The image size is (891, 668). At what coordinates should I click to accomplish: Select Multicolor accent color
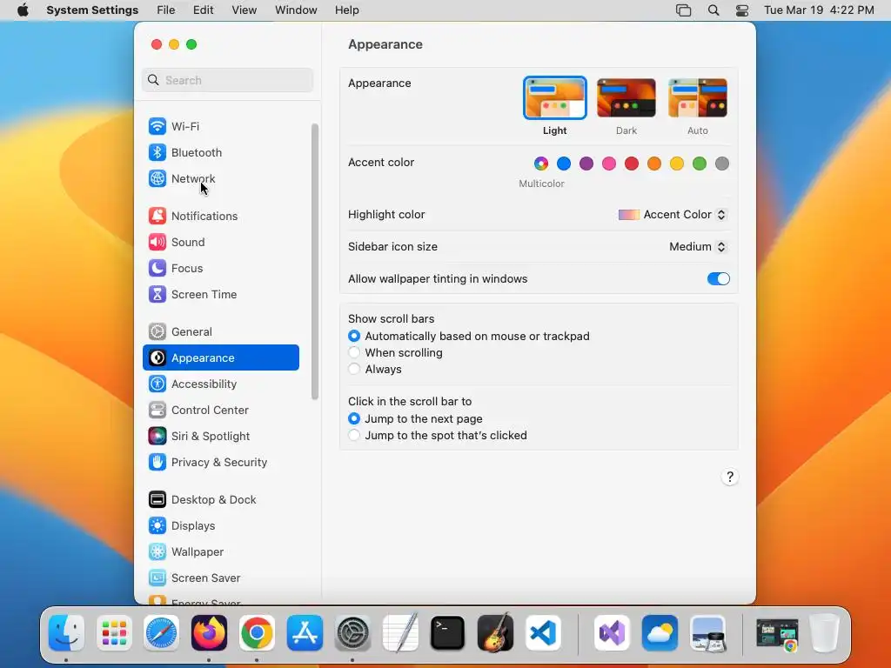[x=541, y=164]
